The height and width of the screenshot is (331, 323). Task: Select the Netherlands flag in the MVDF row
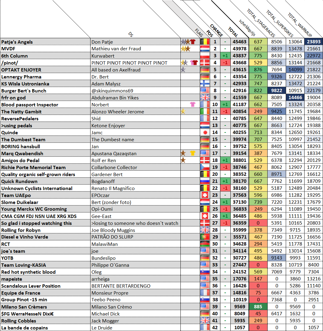tap(205, 48)
